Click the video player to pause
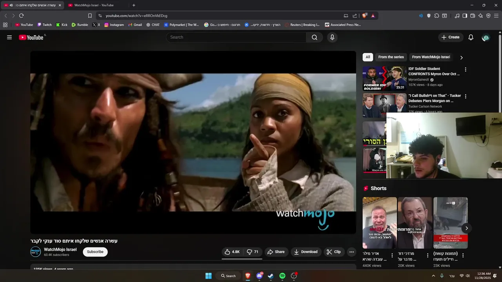The height and width of the screenshot is (282, 502). click(193, 143)
